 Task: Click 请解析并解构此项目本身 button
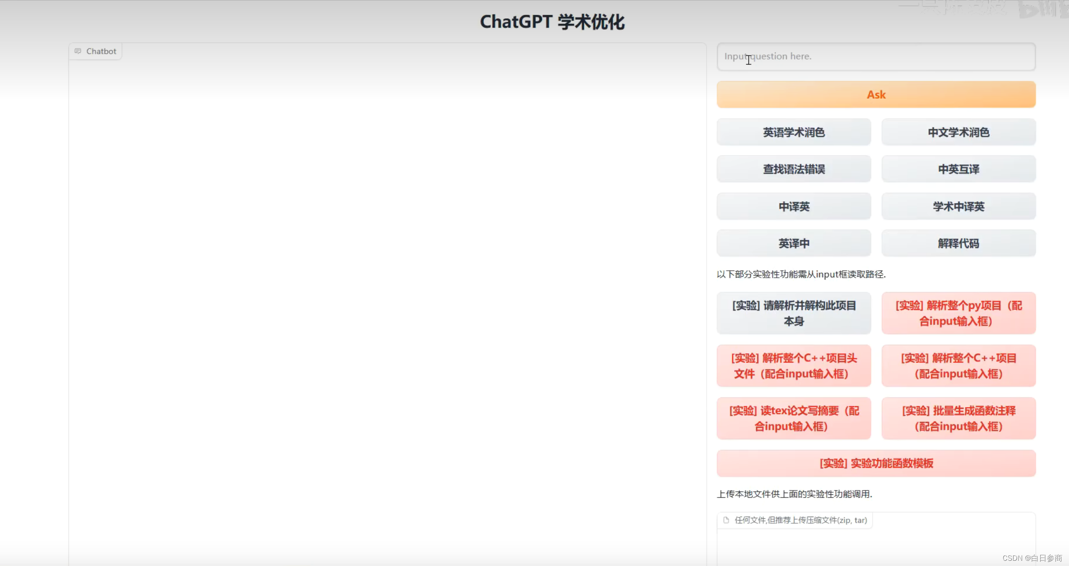pyautogui.click(x=793, y=314)
